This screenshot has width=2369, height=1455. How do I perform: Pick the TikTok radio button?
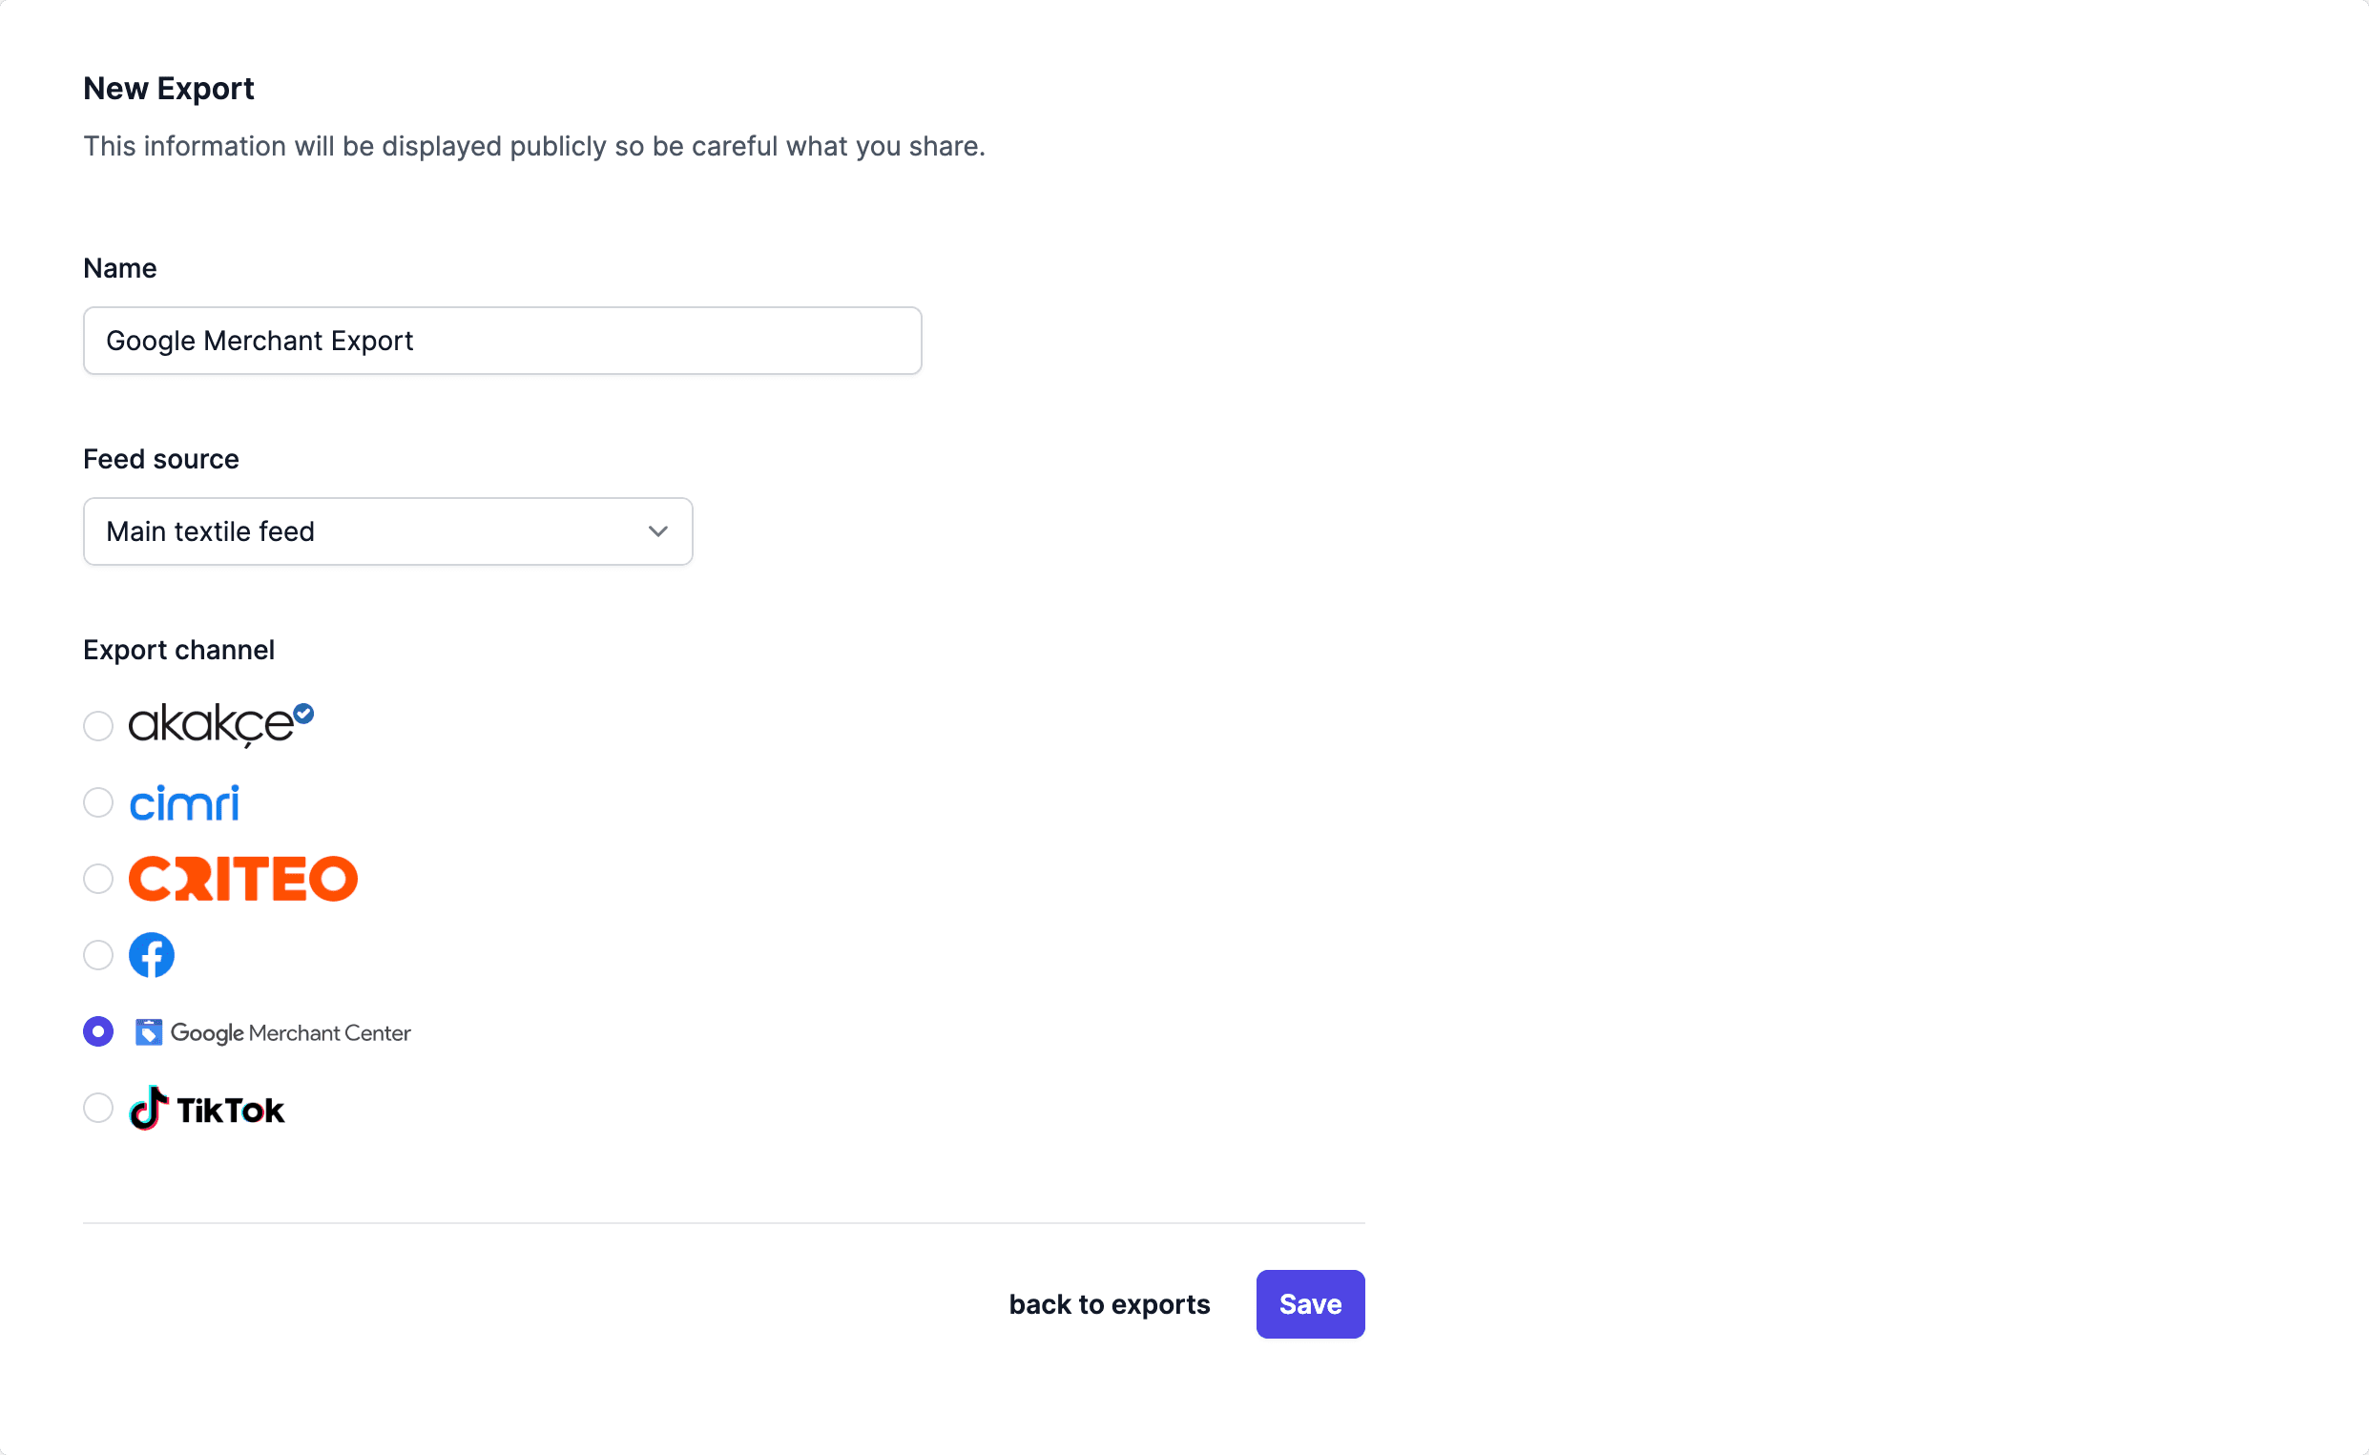[x=98, y=1108]
